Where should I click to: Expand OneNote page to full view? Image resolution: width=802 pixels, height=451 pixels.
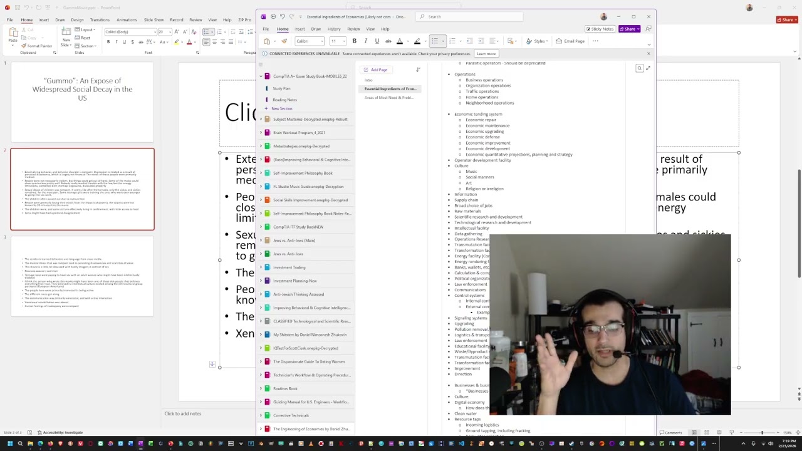point(648,68)
